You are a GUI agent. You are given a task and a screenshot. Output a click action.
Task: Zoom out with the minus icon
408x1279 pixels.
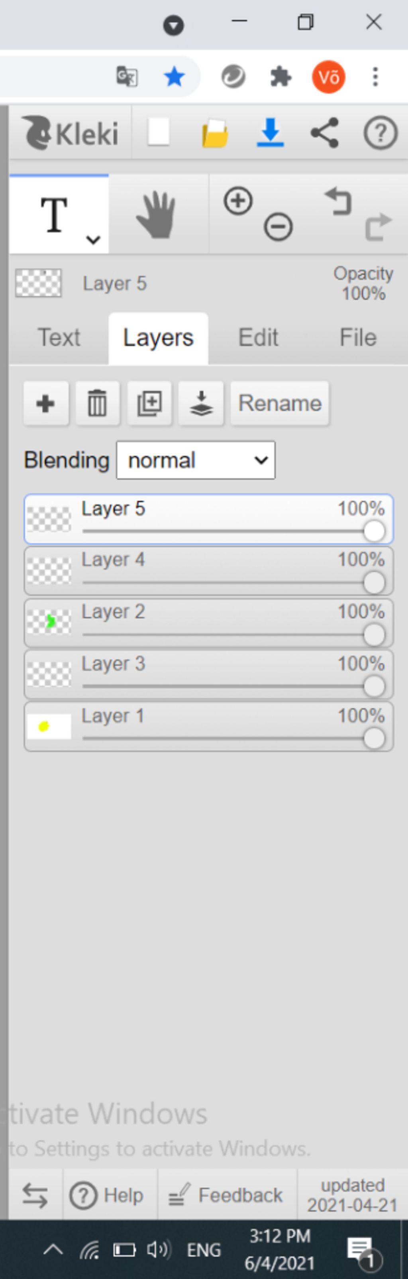pyautogui.click(x=278, y=227)
